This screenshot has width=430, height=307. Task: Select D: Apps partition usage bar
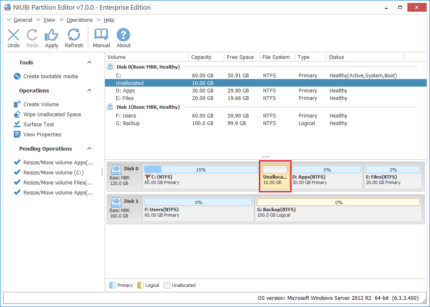[327, 169]
